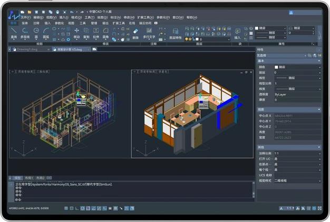Activate the 移动 (Move) tool
The image size is (330, 222).
[76, 33]
